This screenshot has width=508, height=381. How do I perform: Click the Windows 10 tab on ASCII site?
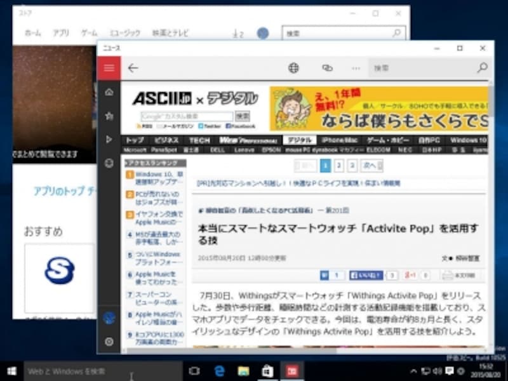point(468,140)
